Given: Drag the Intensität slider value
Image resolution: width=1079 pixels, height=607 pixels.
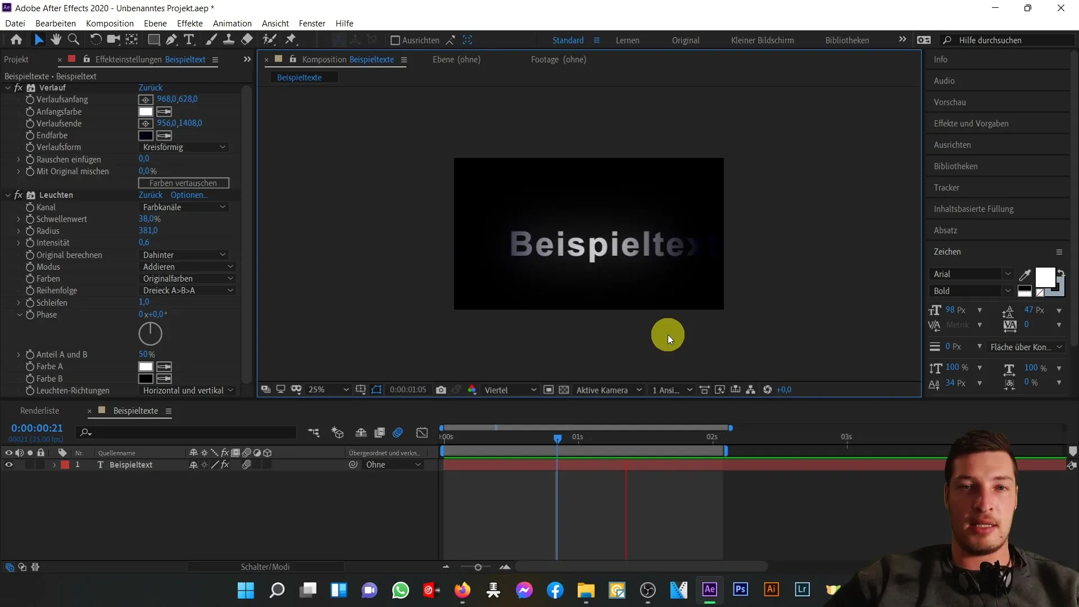Looking at the screenshot, I should point(144,242).
